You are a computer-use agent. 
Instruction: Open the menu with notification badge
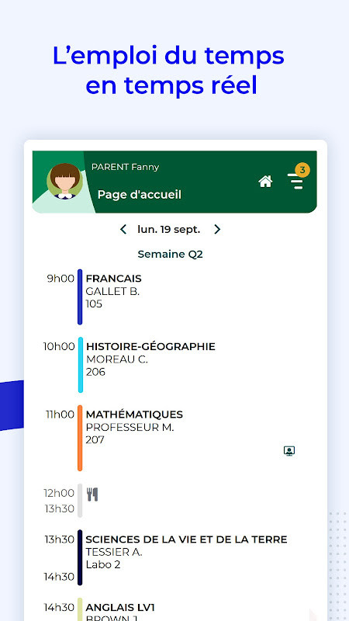[295, 181]
